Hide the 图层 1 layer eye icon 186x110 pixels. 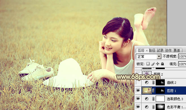[138, 91]
